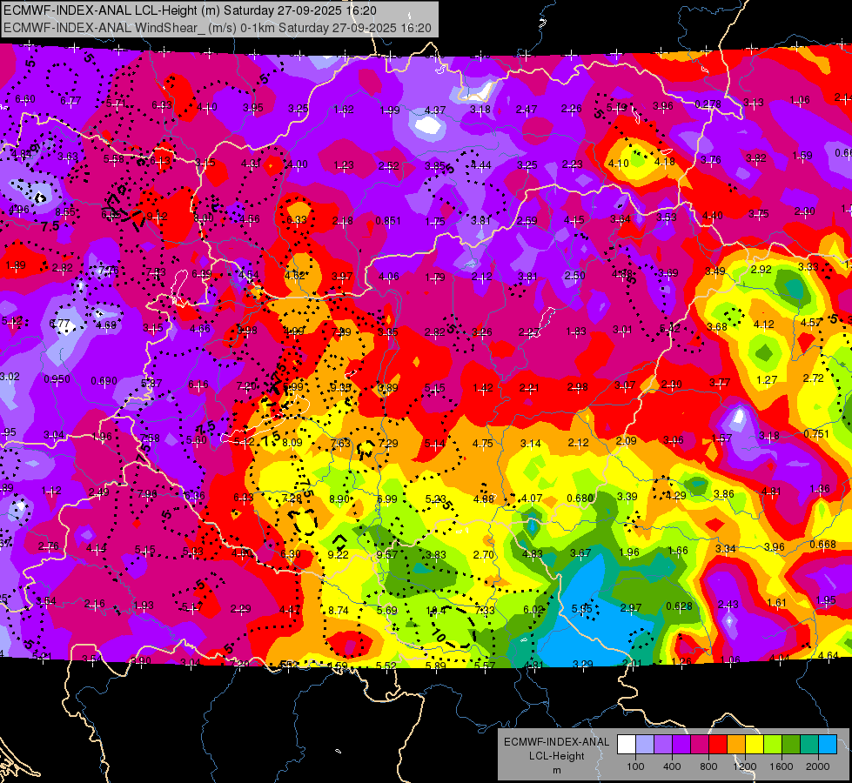Click the teal legend swatch
Viewport: 852px width, 783px height.
809,745
